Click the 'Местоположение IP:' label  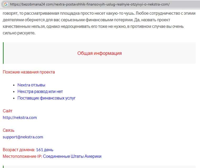pyautogui.click(x=23, y=156)
